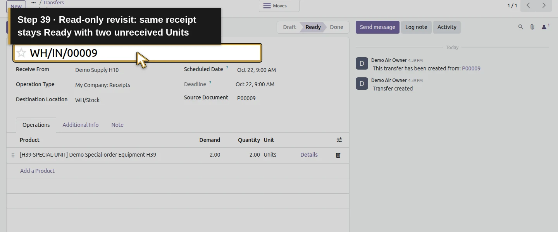
Task: Go to previous record arrow
Action: [528, 5]
